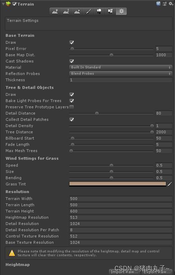The image size is (175, 275).
Task: Toggle the Terrain component enabled checkbox
Action: 14,4
